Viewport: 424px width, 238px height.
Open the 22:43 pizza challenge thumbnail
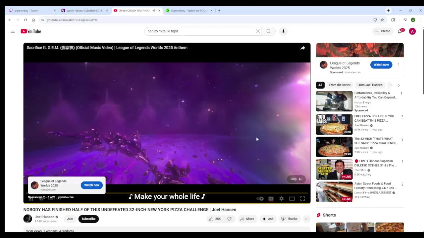pyautogui.click(x=334, y=147)
